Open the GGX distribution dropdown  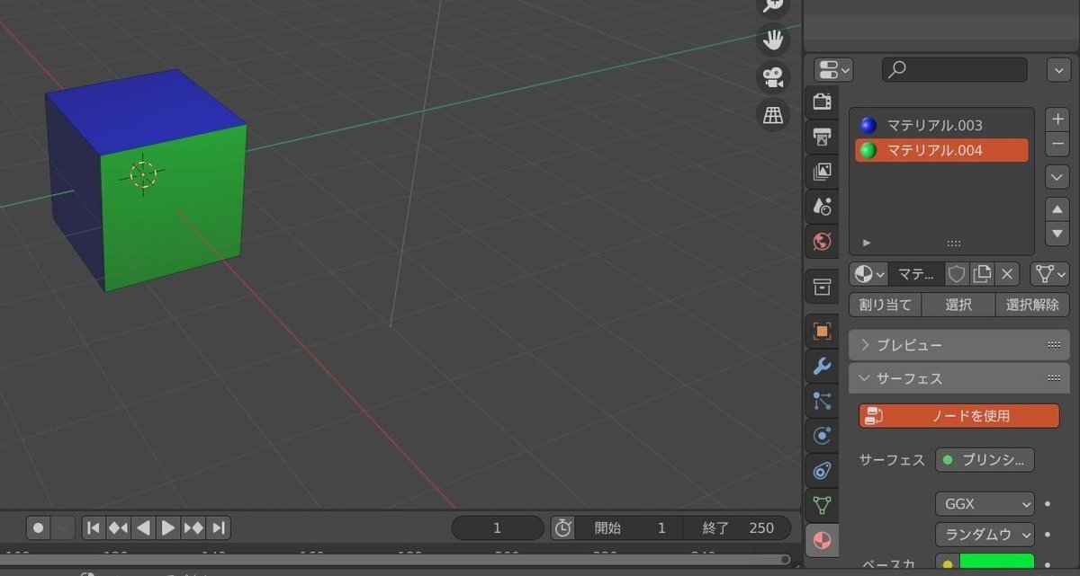coord(985,504)
